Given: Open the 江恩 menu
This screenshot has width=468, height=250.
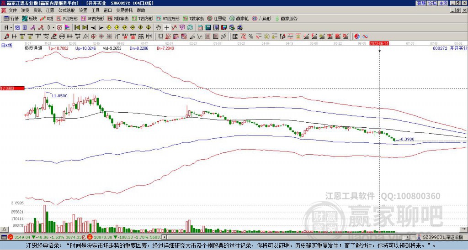Looking at the screenshot, I should pyautogui.click(x=50, y=10).
